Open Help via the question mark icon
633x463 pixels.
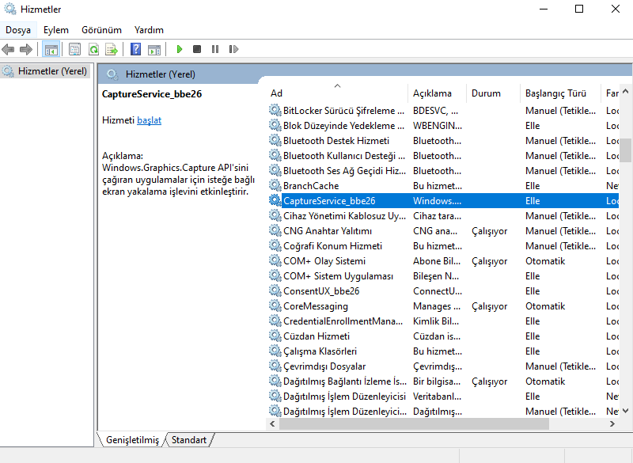tap(135, 49)
